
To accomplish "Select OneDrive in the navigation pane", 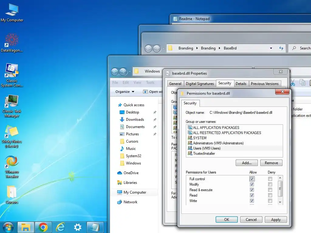I will coord(128,173).
